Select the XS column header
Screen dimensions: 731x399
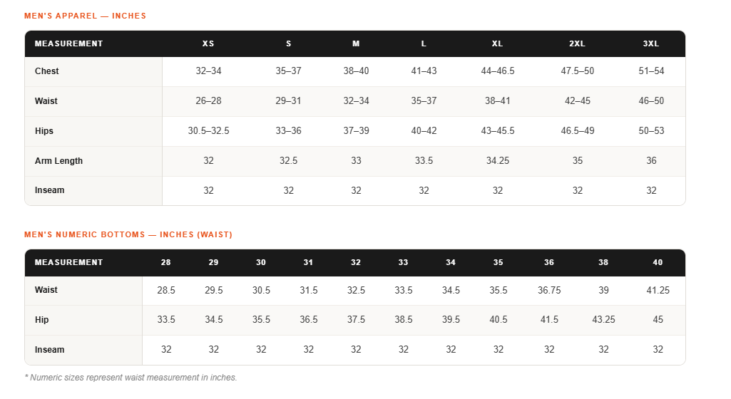pyautogui.click(x=208, y=43)
